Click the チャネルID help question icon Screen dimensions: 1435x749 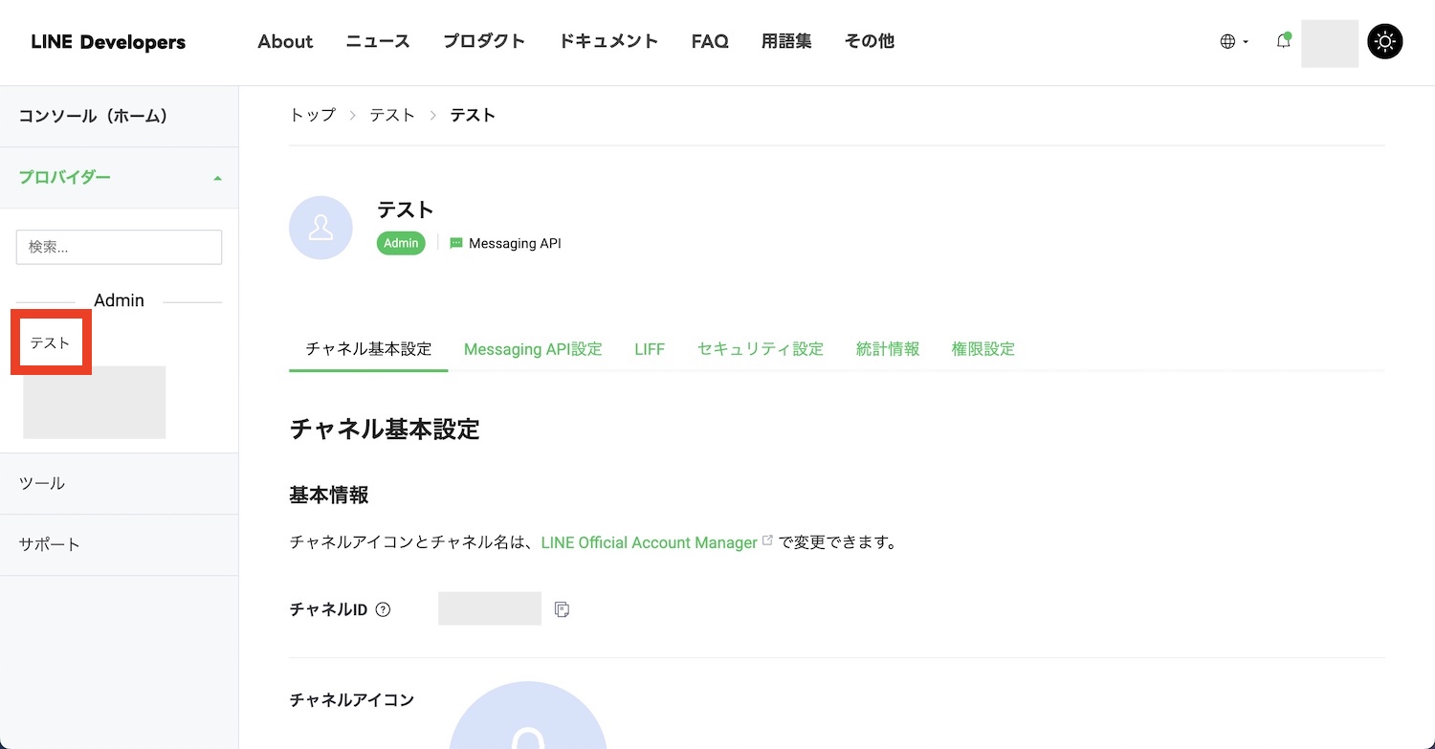pyautogui.click(x=384, y=609)
